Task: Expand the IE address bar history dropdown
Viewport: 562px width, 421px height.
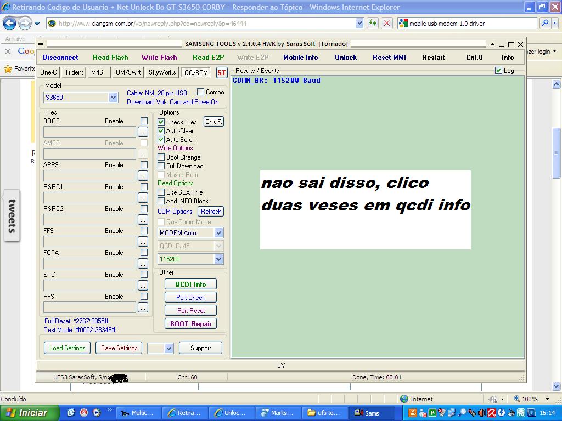Action: (360, 24)
